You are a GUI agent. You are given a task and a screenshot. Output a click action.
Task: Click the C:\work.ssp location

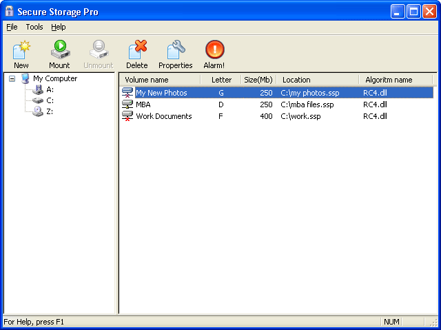pyautogui.click(x=300, y=116)
